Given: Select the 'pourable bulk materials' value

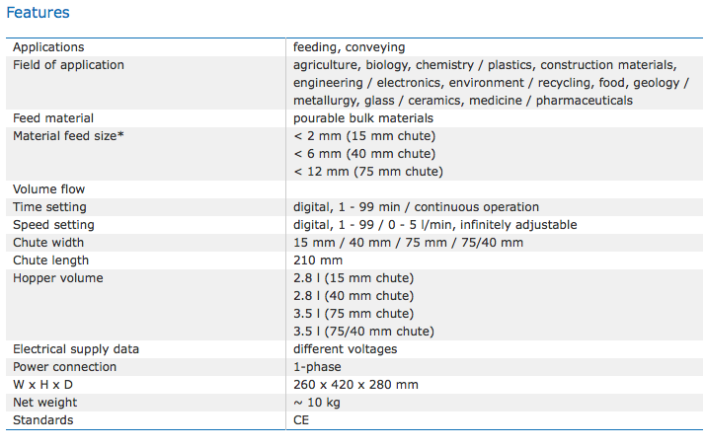Looking at the screenshot, I should pyautogui.click(x=363, y=118).
